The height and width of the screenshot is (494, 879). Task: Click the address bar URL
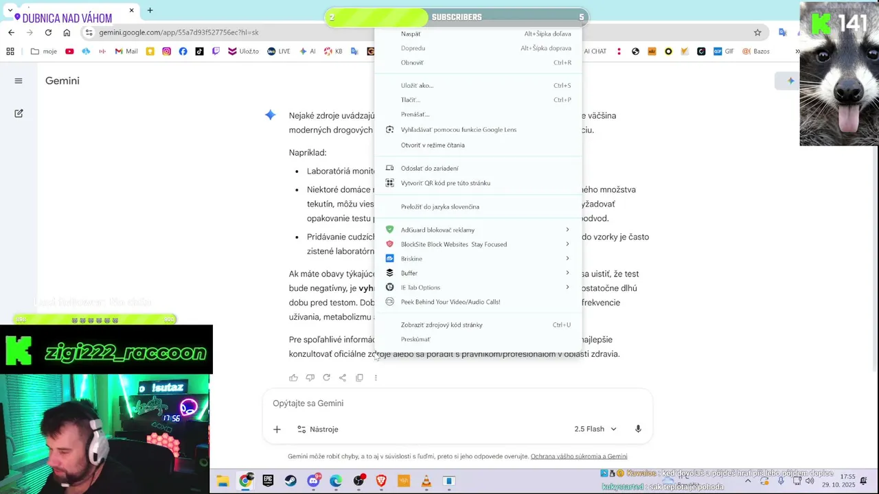179,32
